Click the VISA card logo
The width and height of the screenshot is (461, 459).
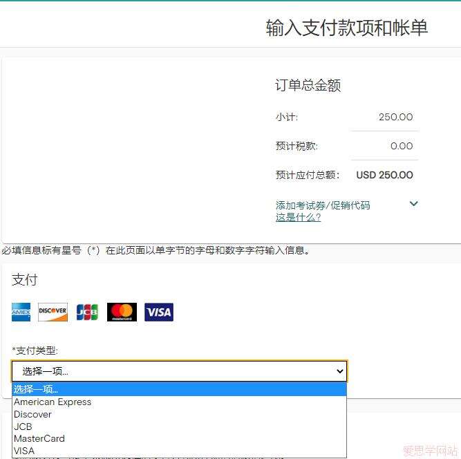click(x=159, y=312)
